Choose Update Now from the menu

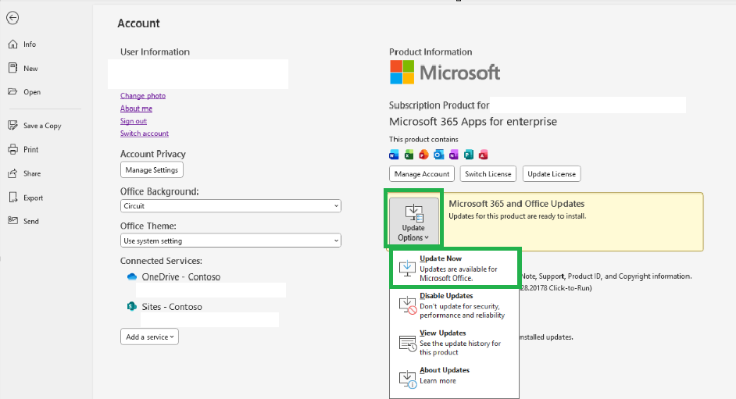pyautogui.click(x=454, y=268)
